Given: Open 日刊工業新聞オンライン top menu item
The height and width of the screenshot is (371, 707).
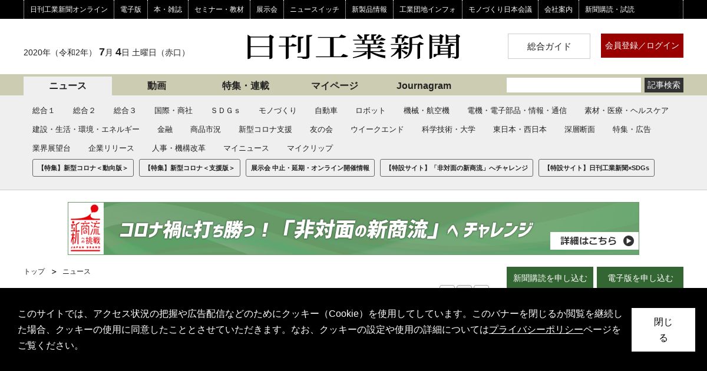Looking at the screenshot, I should [69, 9].
